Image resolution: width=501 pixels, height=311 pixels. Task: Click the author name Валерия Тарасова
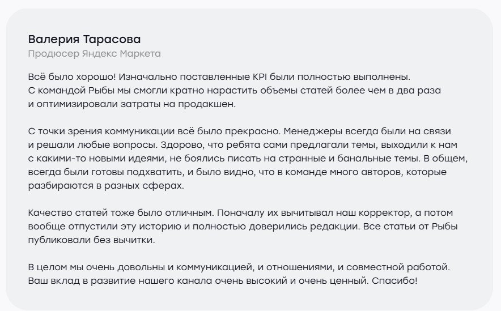(x=84, y=40)
